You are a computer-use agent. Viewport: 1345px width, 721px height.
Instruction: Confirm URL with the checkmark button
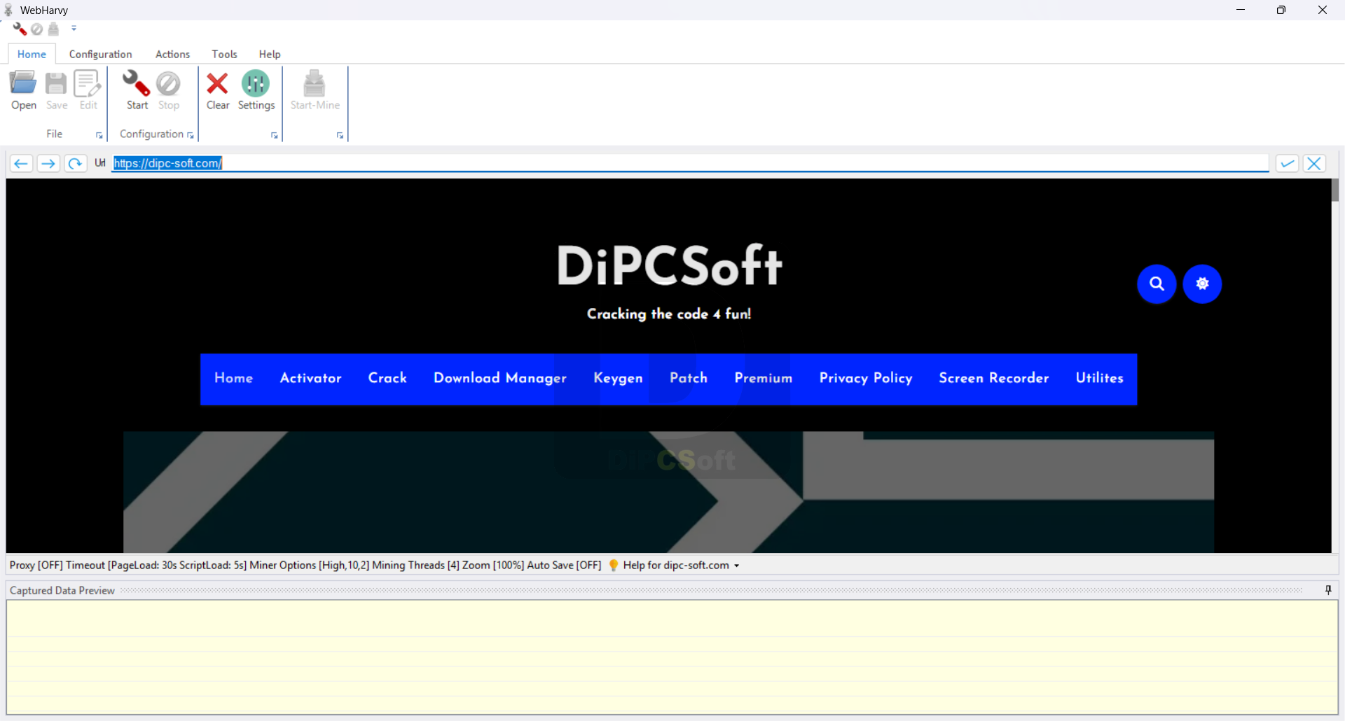[x=1287, y=164]
